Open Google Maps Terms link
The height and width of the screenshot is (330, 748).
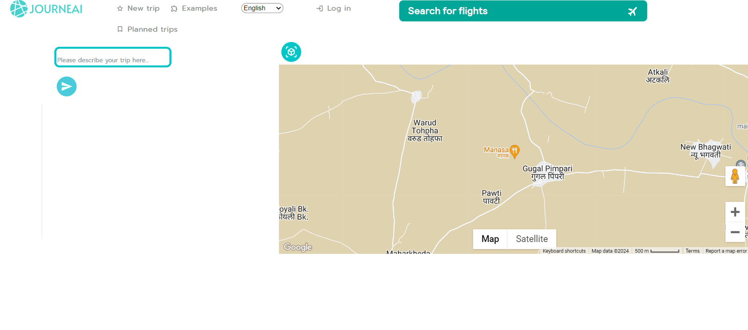click(x=692, y=251)
